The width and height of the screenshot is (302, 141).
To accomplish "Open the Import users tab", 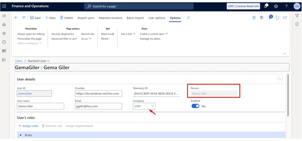I will point(86,18).
